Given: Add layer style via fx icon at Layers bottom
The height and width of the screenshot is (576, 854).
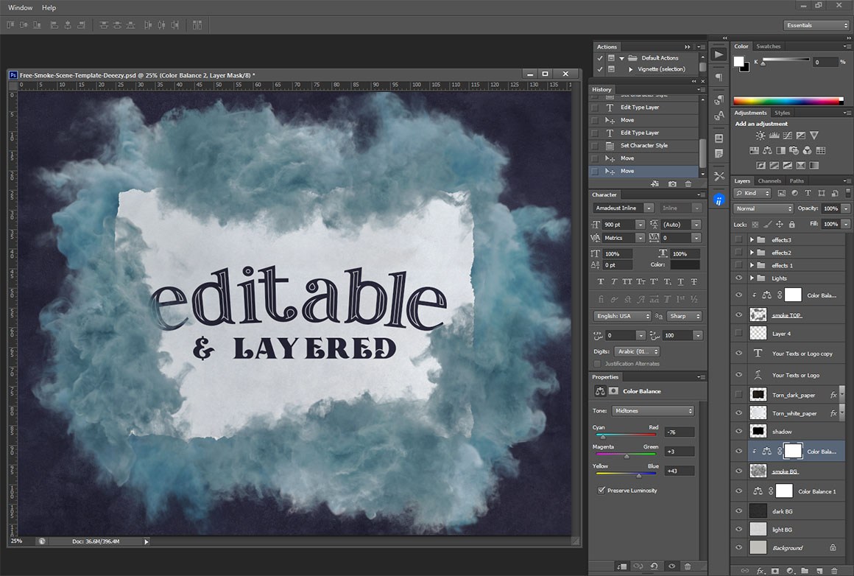Looking at the screenshot, I should (x=761, y=571).
